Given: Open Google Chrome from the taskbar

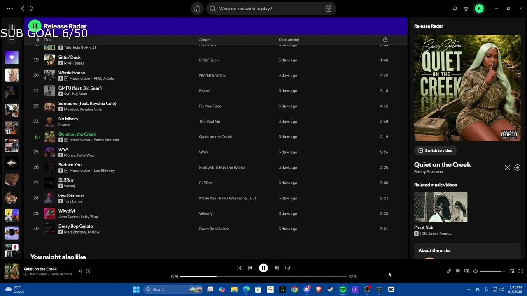Looking at the screenshot, I should [294, 289].
